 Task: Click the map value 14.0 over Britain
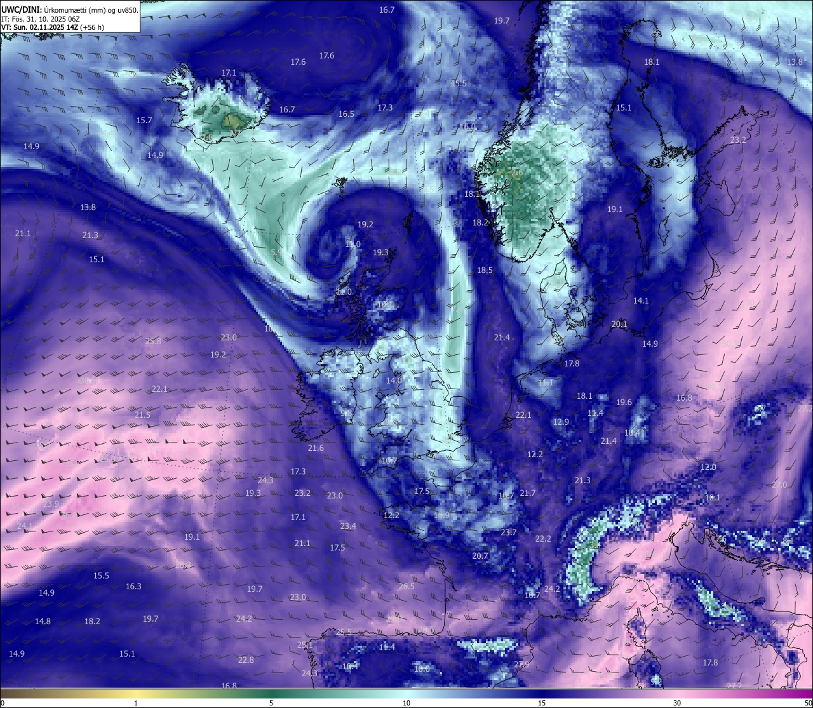394,381
